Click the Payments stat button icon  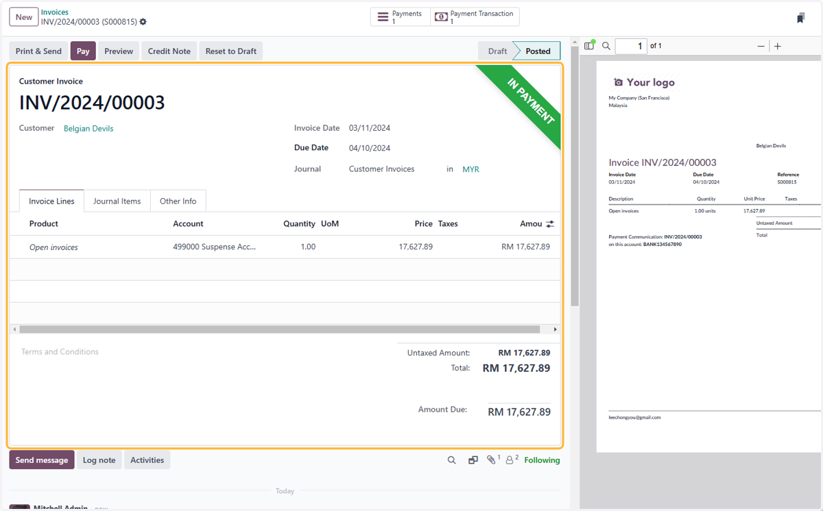tap(383, 17)
